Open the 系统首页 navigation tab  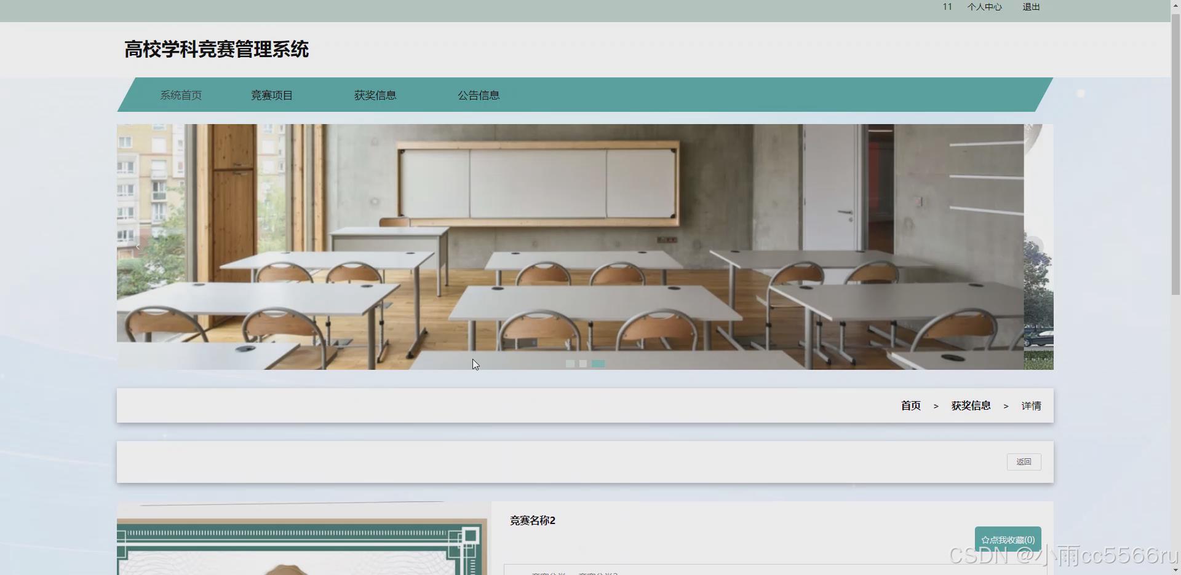pos(181,95)
